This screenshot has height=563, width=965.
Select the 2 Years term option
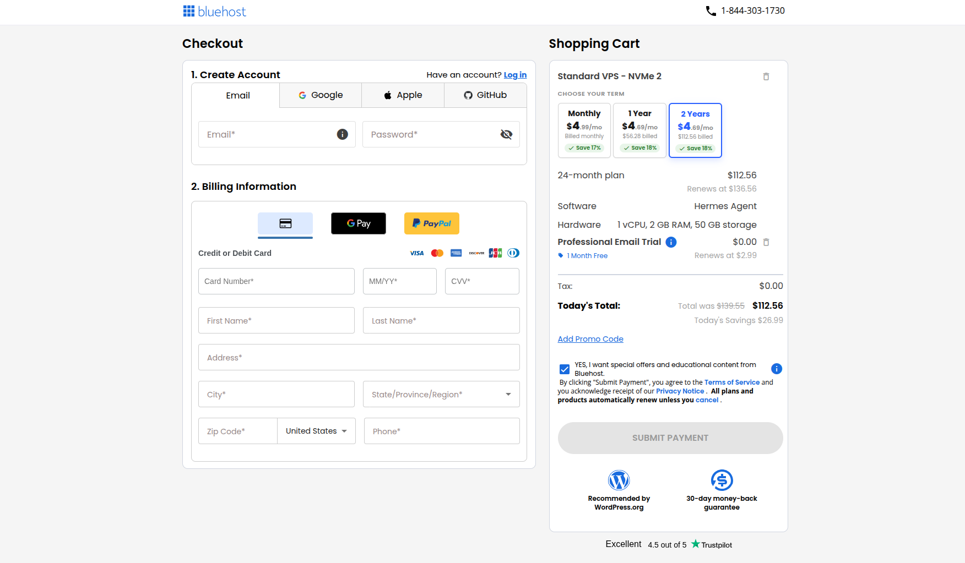click(695, 130)
